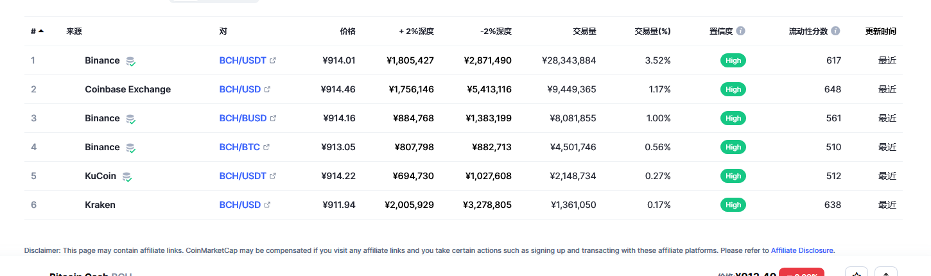Open the Affiliate Disclosure link

tap(802, 250)
